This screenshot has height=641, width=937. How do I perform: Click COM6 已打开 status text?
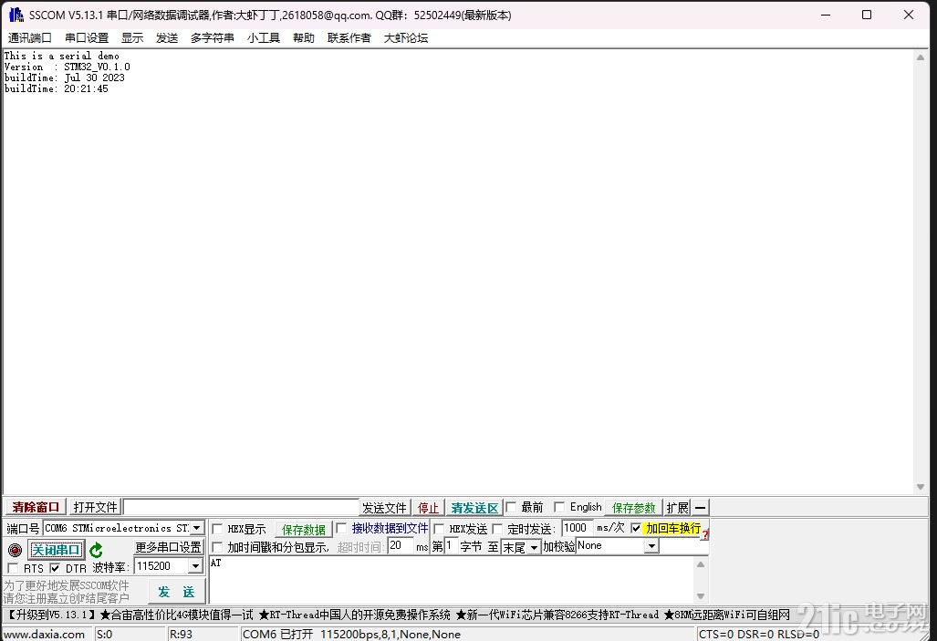click(278, 634)
